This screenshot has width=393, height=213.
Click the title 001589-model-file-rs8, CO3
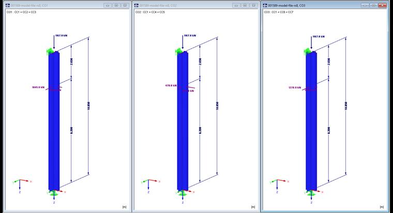[286, 5]
